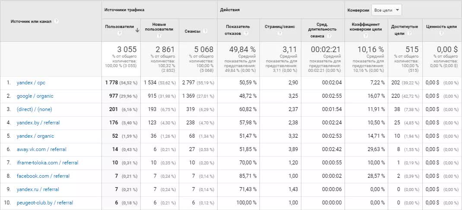Image resolution: width=462 pixels, height=210 pixels.
Task: Sort table by Сеансы column header
Action: (192, 31)
